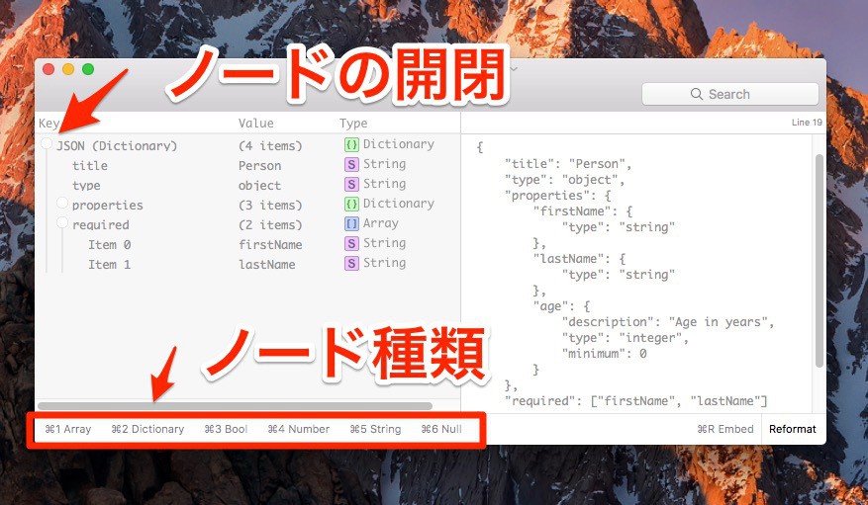Click the Line 19 indicator
Screen dimensions: 868x505
coord(807,123)
